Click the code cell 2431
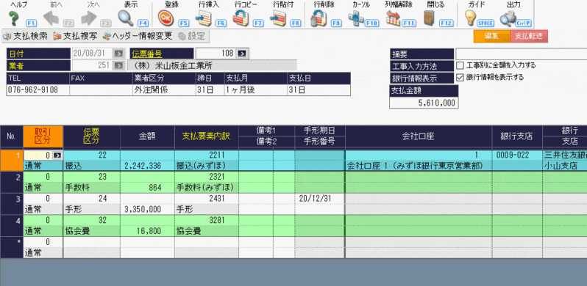Image resolution: width=587 pixels, height=286 pixels. [x=207, y=199]
